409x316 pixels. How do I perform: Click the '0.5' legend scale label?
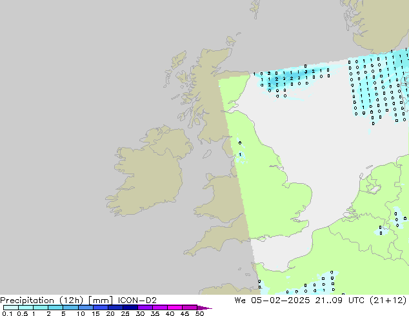pyautogui.click(x=23, y=313)
